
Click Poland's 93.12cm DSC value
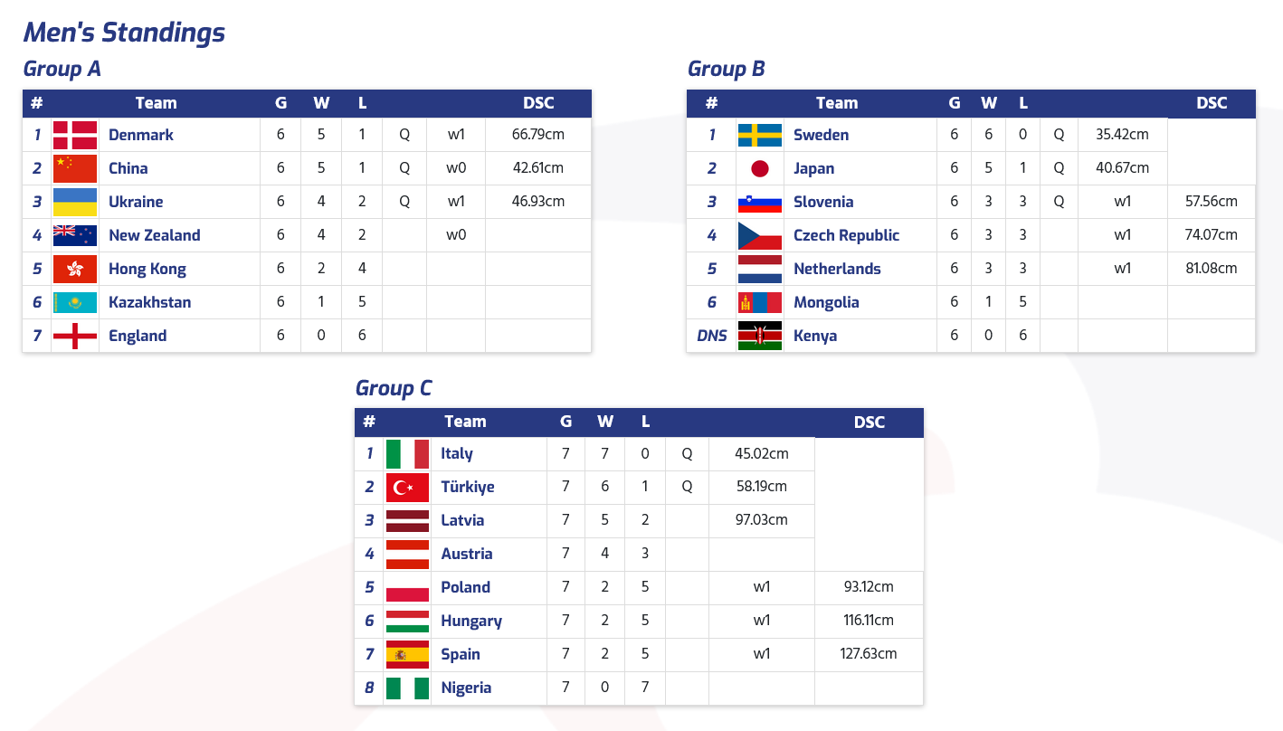[869, 587]
